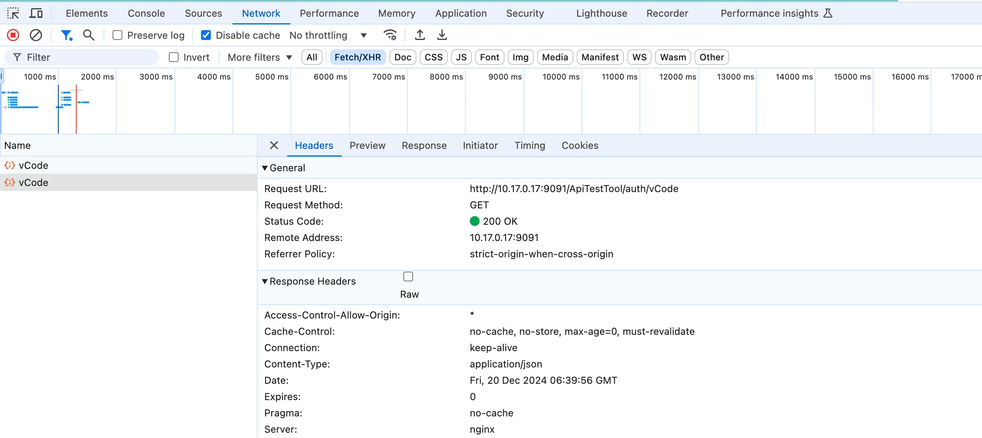Show the Initiator tab

point(480,145)
